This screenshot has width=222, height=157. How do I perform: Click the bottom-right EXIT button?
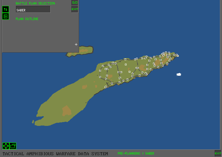217,153
